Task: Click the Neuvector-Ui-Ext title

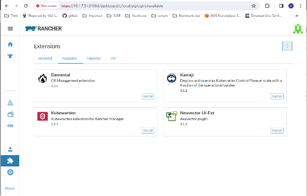Action: 197,113
